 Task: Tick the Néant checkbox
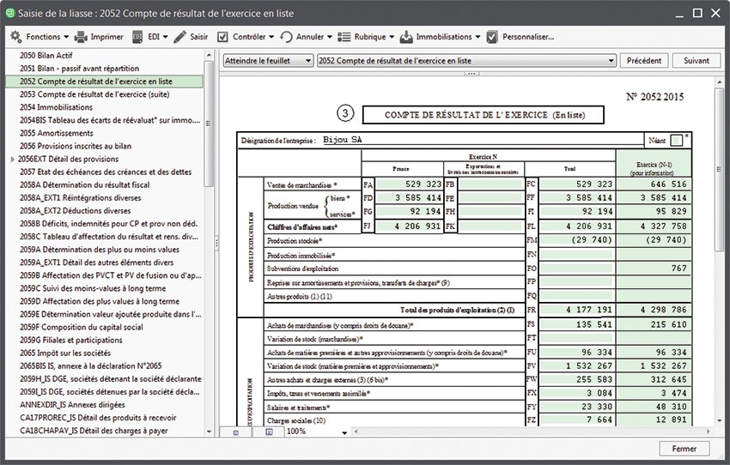[677, 140]
